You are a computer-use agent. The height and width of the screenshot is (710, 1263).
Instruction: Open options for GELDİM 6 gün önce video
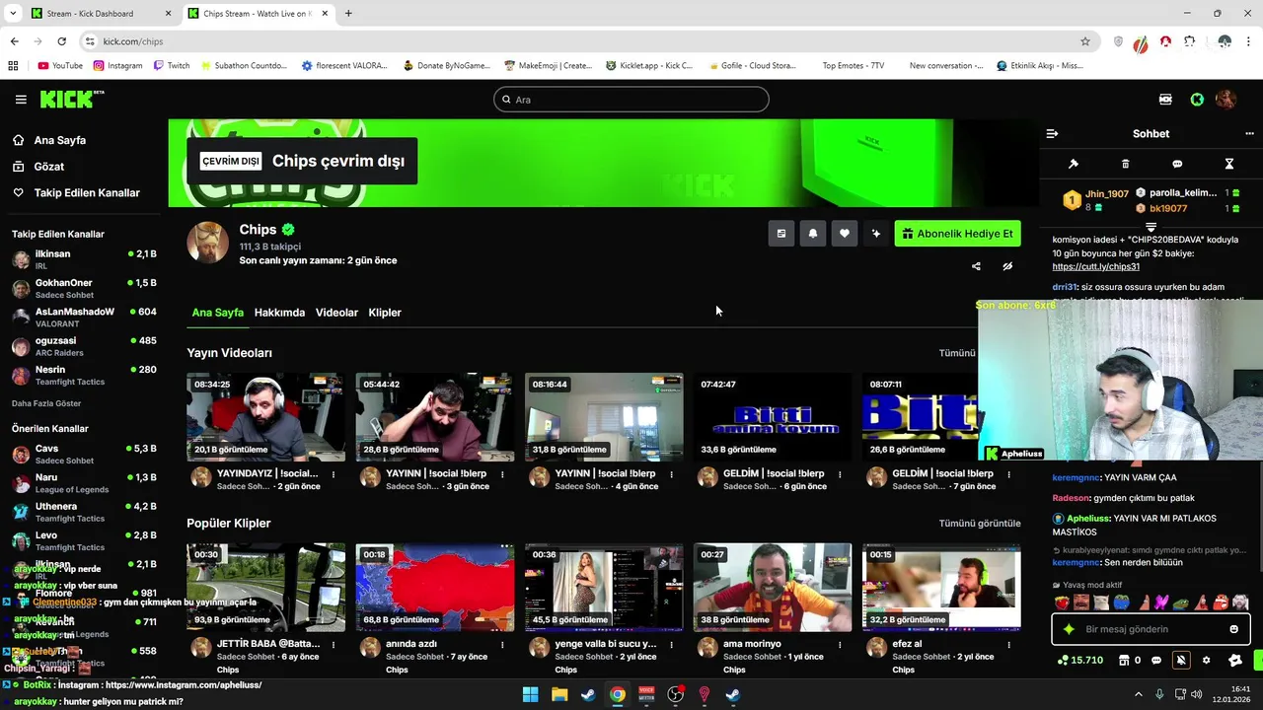(x=840, y=474)
